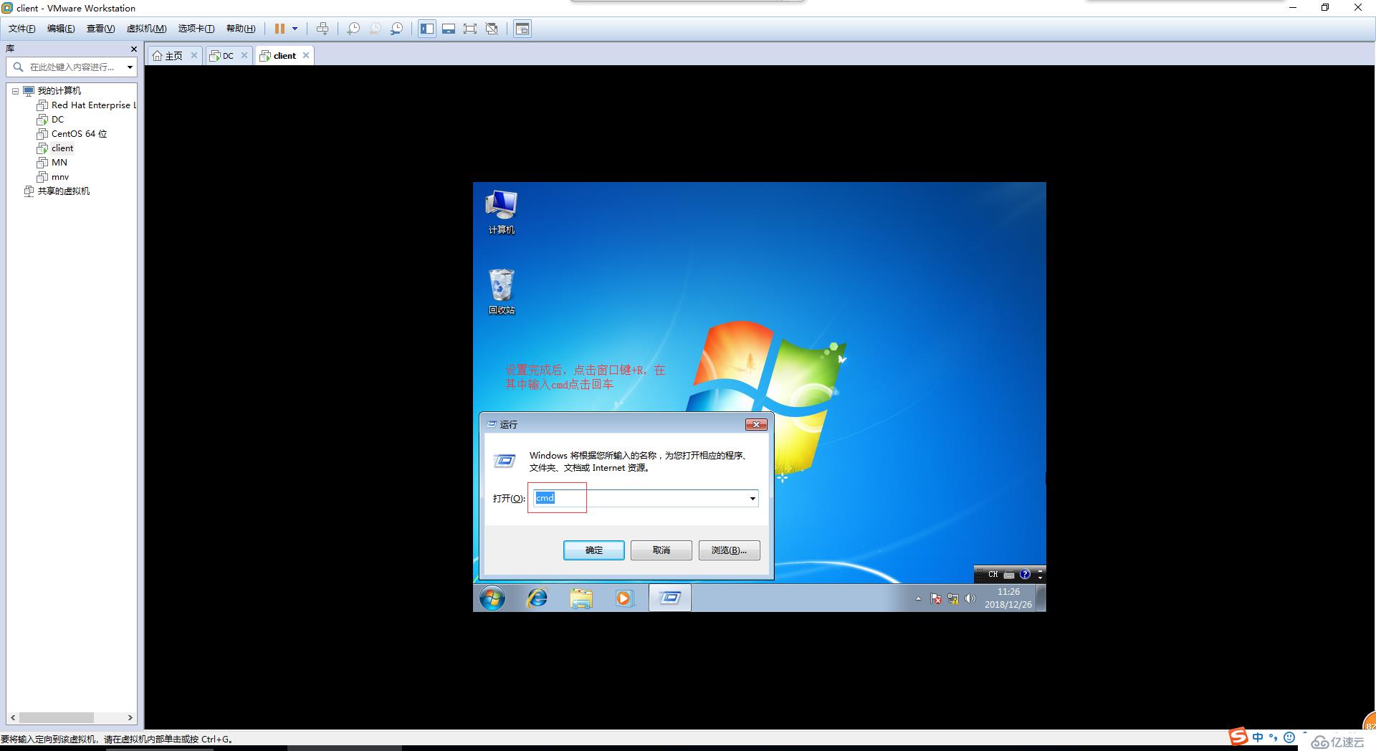Image resolution: width=1376 pixels, height=751 pixels.
Task: Close the client tab
Action: (x=306, y=55)
